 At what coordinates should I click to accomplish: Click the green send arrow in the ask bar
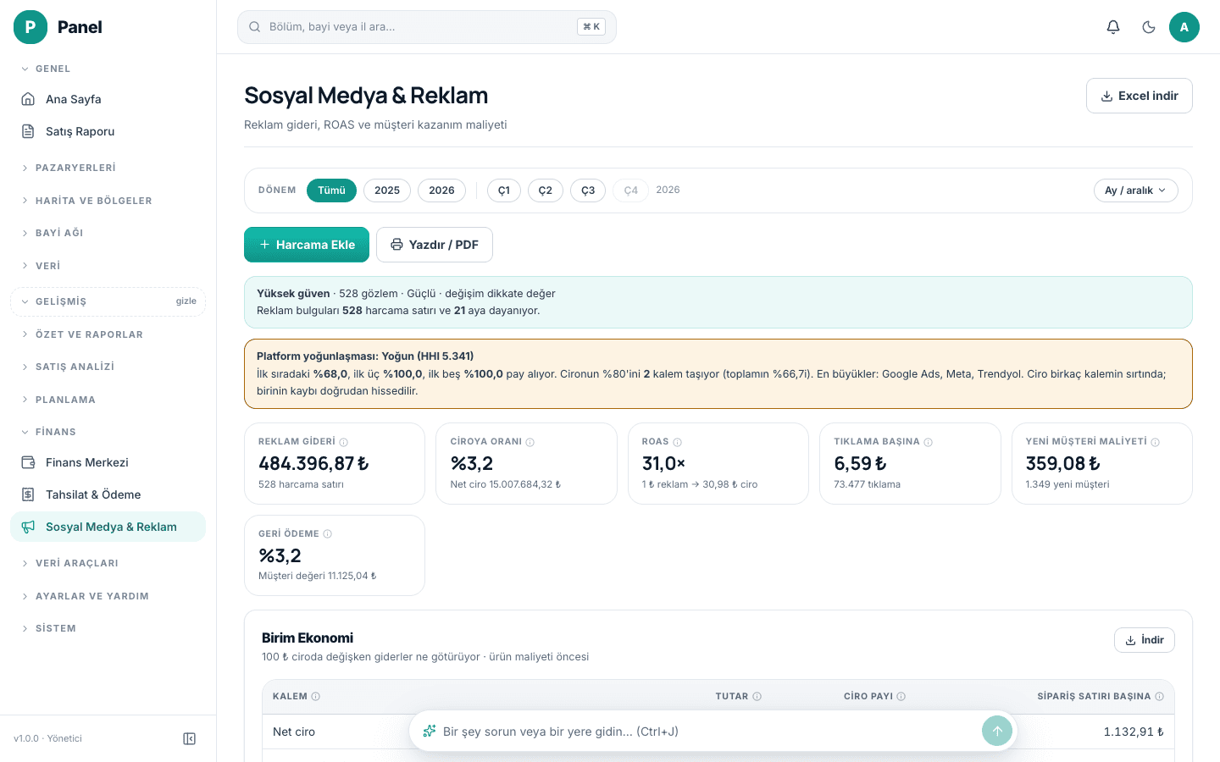tap(997, 732)
